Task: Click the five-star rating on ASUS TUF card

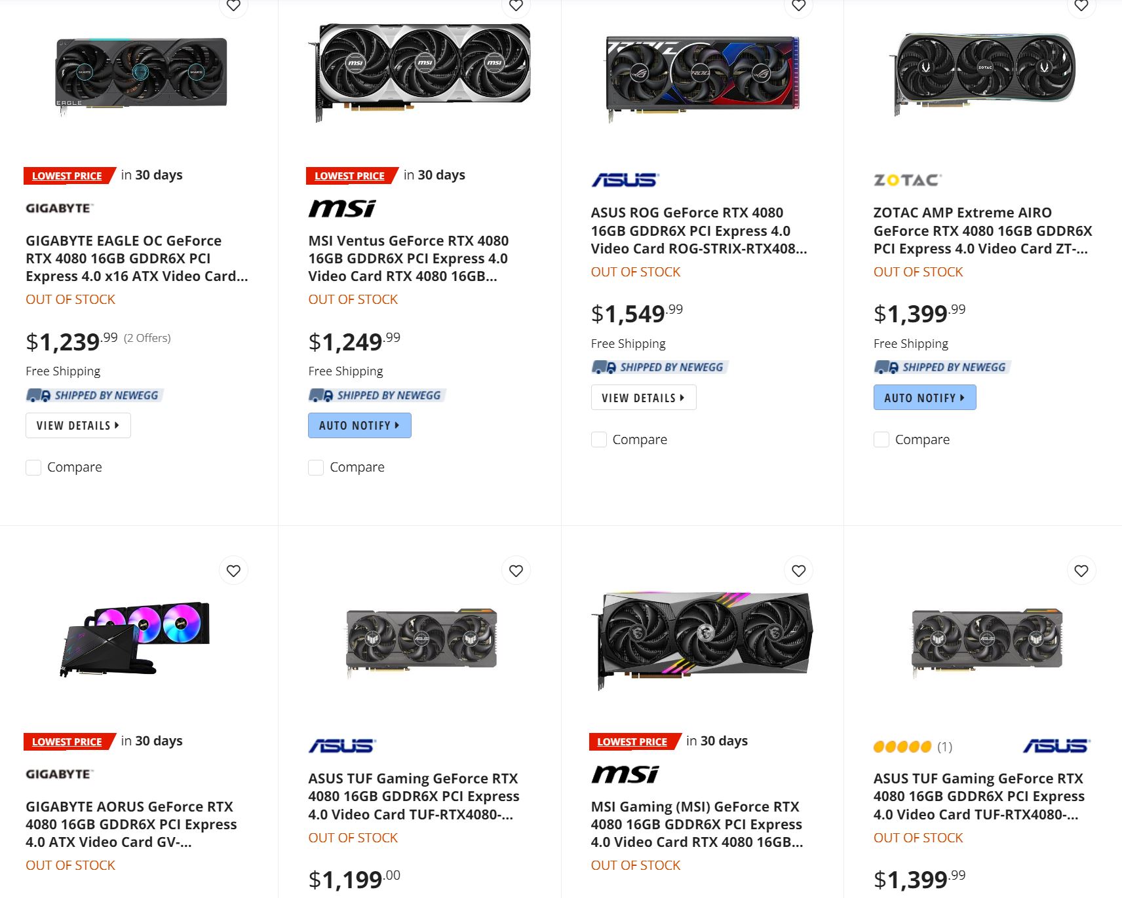Action: (x=902, y=747)
